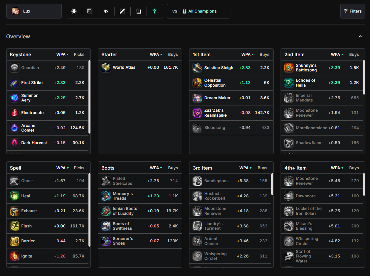Sort Spell table by Picks column
Image resolution: width=370 pixels, height=276 pixels.
pyautogui.click(x=79, y=168)
